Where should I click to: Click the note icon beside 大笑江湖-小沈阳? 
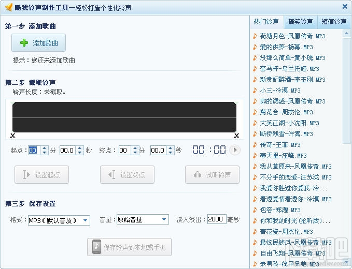point(255,123)
